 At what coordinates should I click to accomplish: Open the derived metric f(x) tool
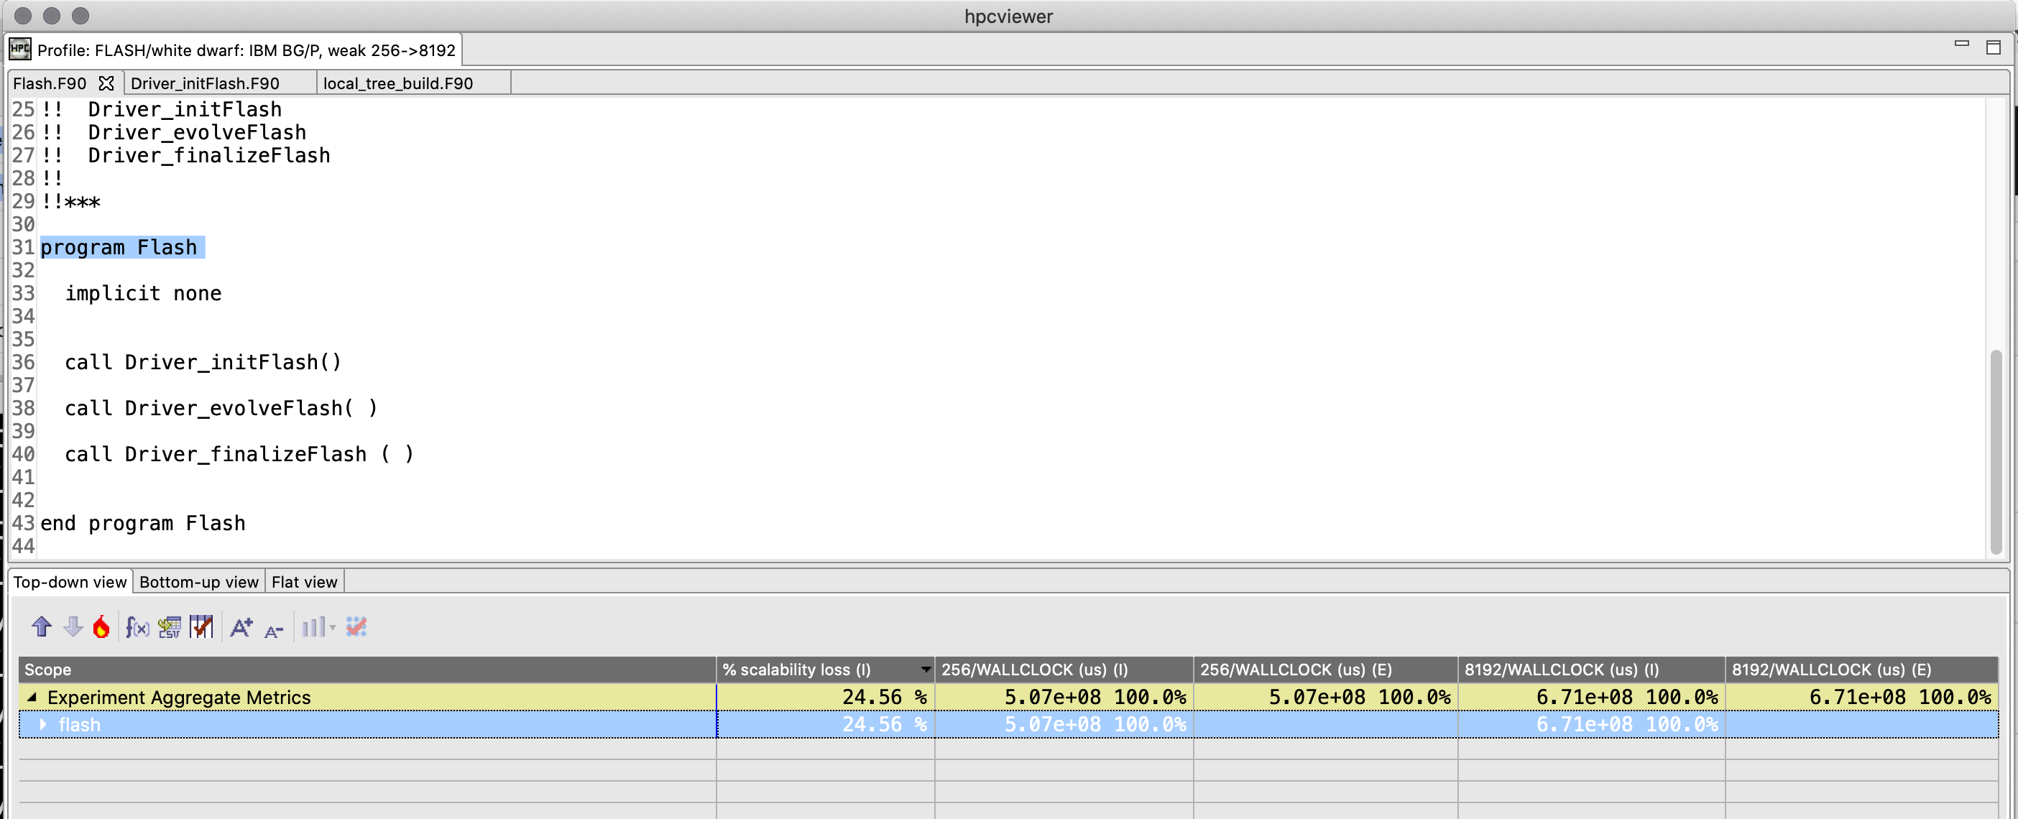137,627
